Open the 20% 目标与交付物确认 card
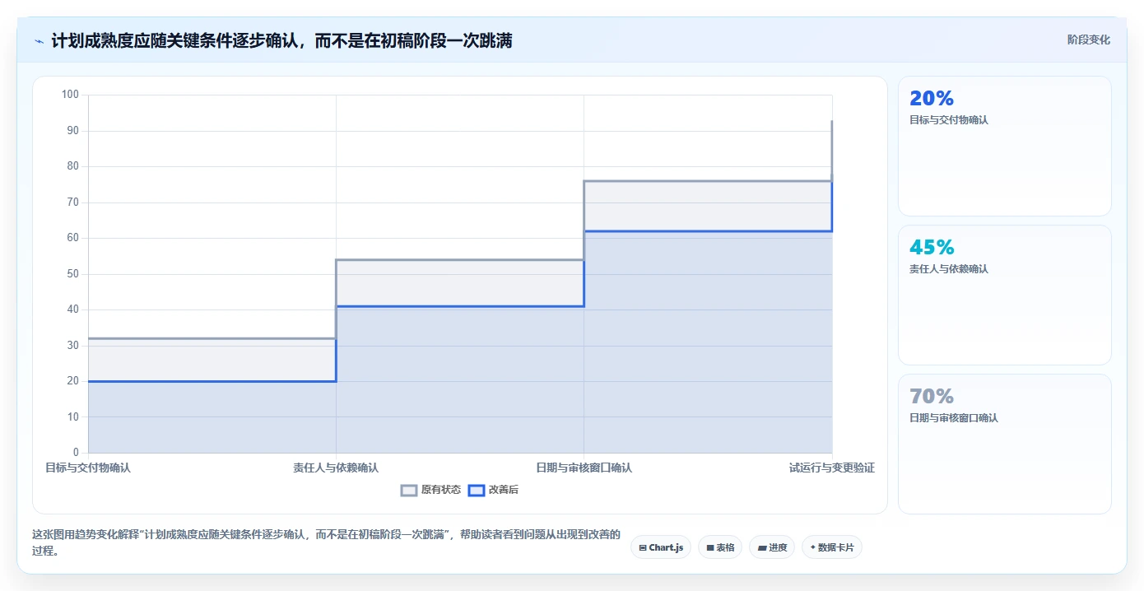The width and height of the screenshot is (1144, 591). [1005, 147]
